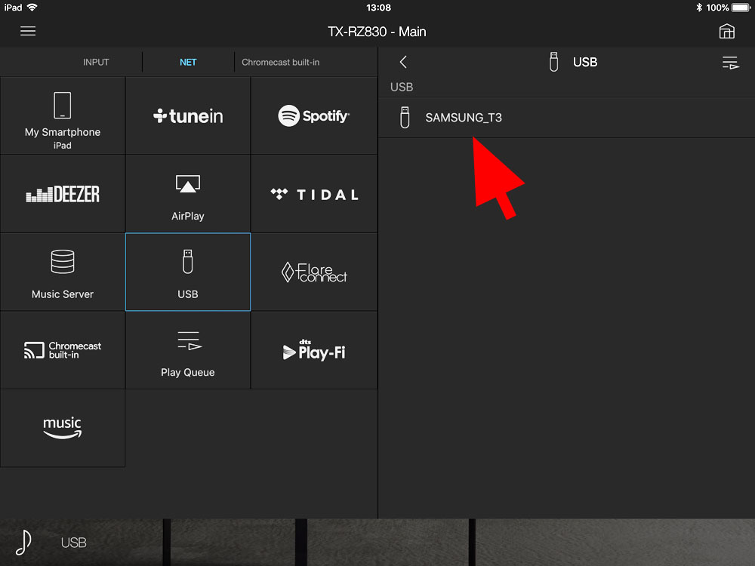Tap the home room icon
Image resolution: width=755 pixels, height=566 pixels.
(726, 31)
